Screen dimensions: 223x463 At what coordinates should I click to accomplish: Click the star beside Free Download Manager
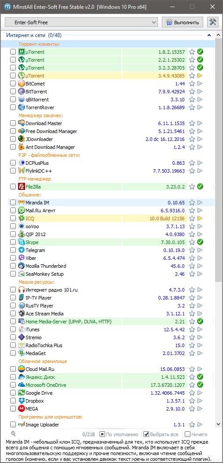click(x=192, y=131)
